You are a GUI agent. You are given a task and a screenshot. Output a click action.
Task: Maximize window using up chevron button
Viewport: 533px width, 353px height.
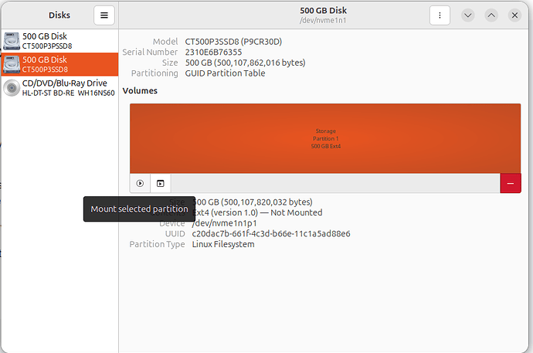tap(491, 15)
